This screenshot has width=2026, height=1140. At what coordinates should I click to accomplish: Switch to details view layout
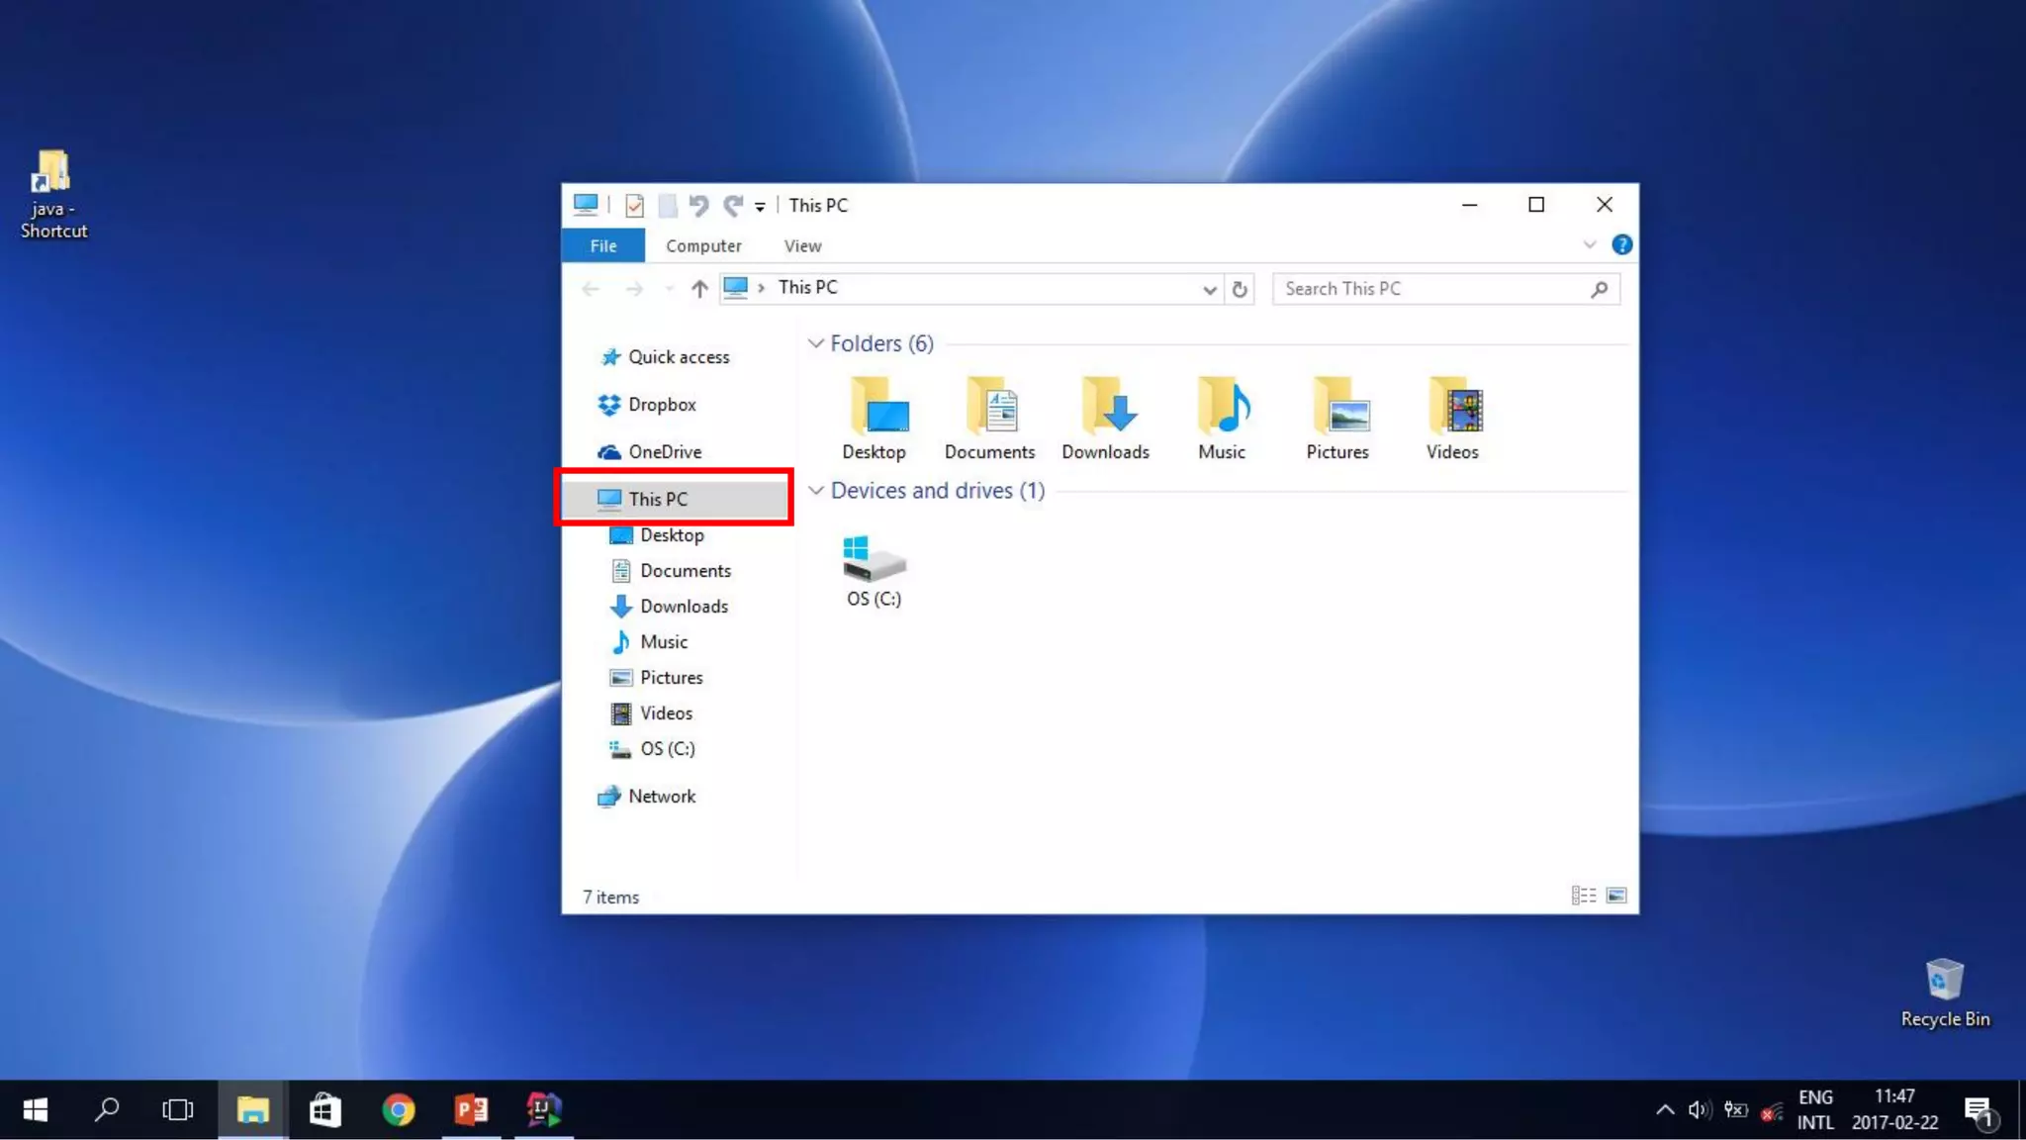click(1583, 896)
